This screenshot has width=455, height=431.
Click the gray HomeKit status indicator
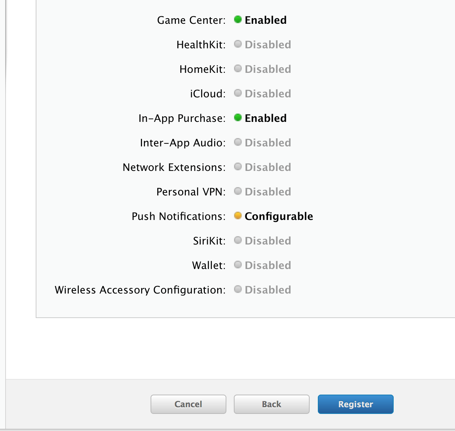tap(238, 69)
